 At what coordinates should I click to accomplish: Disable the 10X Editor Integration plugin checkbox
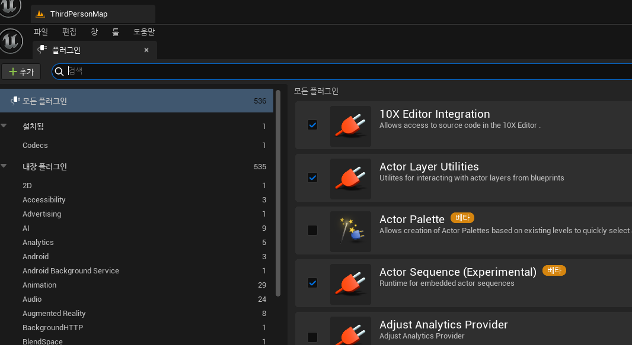[x=312, y=125]
